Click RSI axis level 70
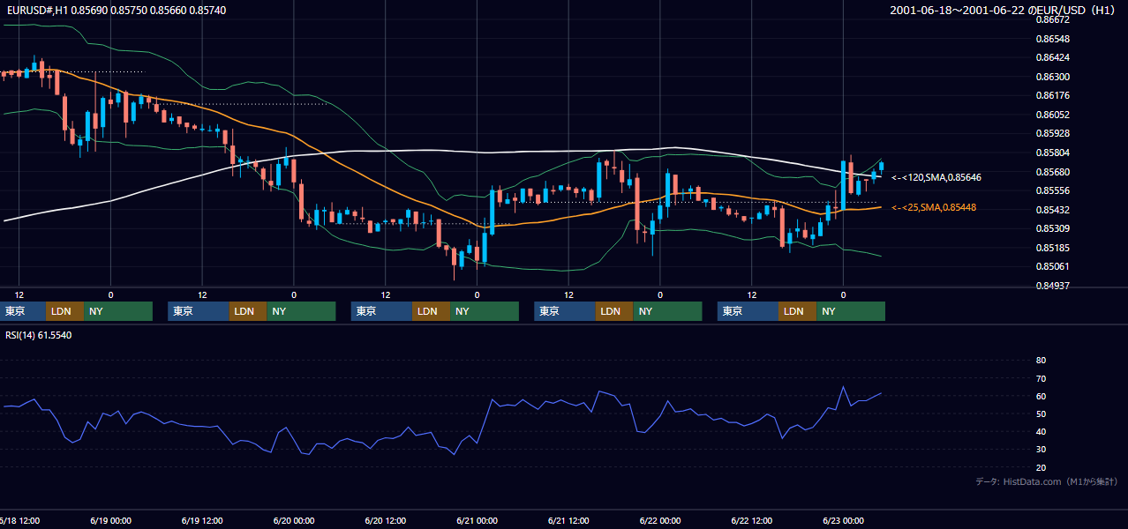Viewport: 1128px width, 529px height. 1041,378
